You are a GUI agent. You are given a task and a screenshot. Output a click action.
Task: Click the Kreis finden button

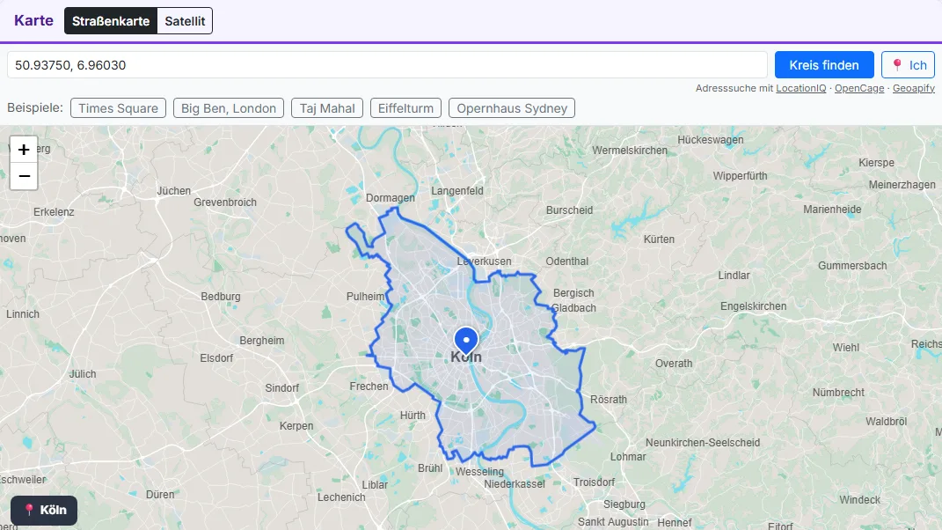click(824, 65)
